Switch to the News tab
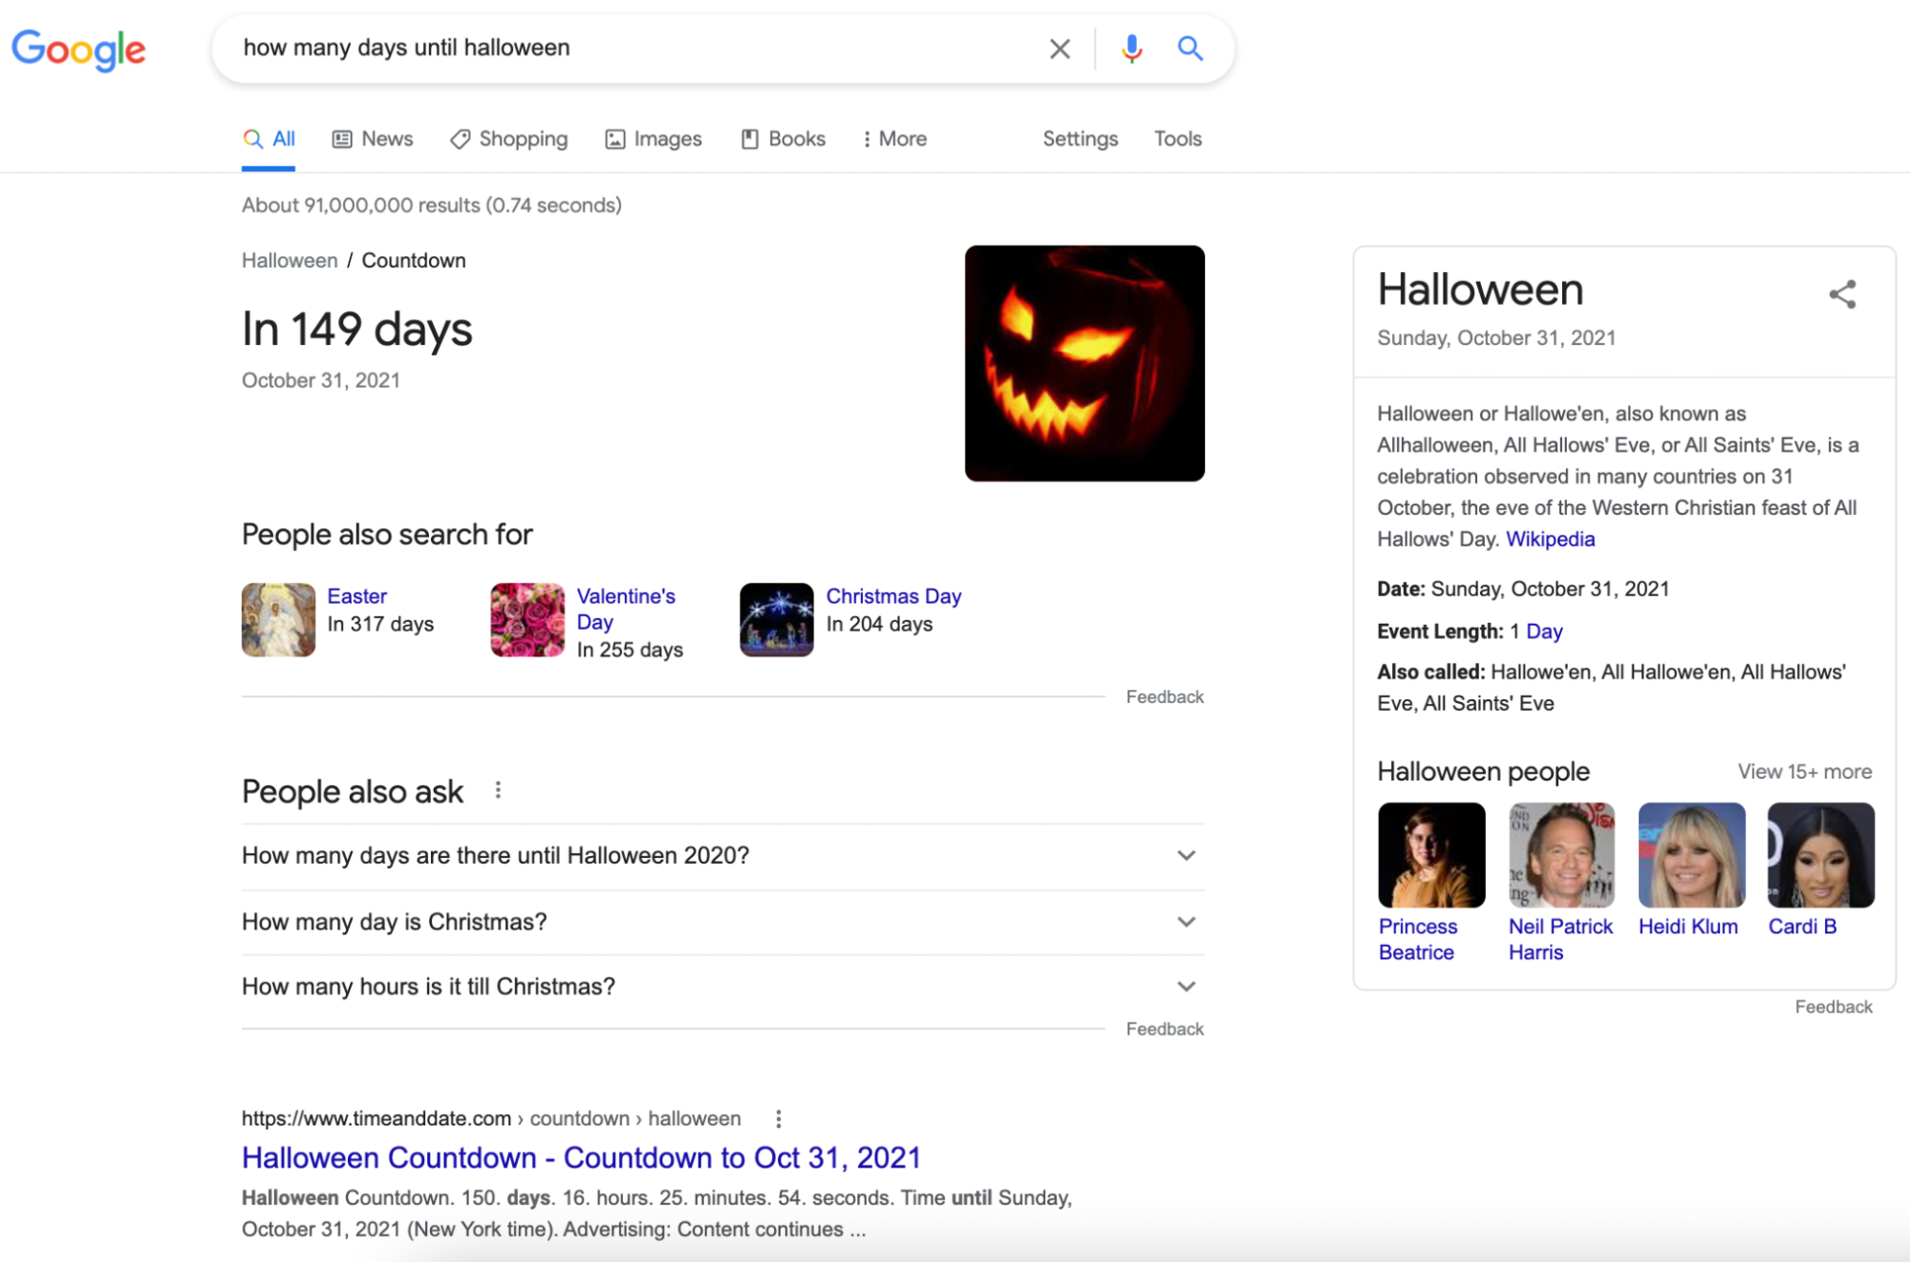 point(373,139)
